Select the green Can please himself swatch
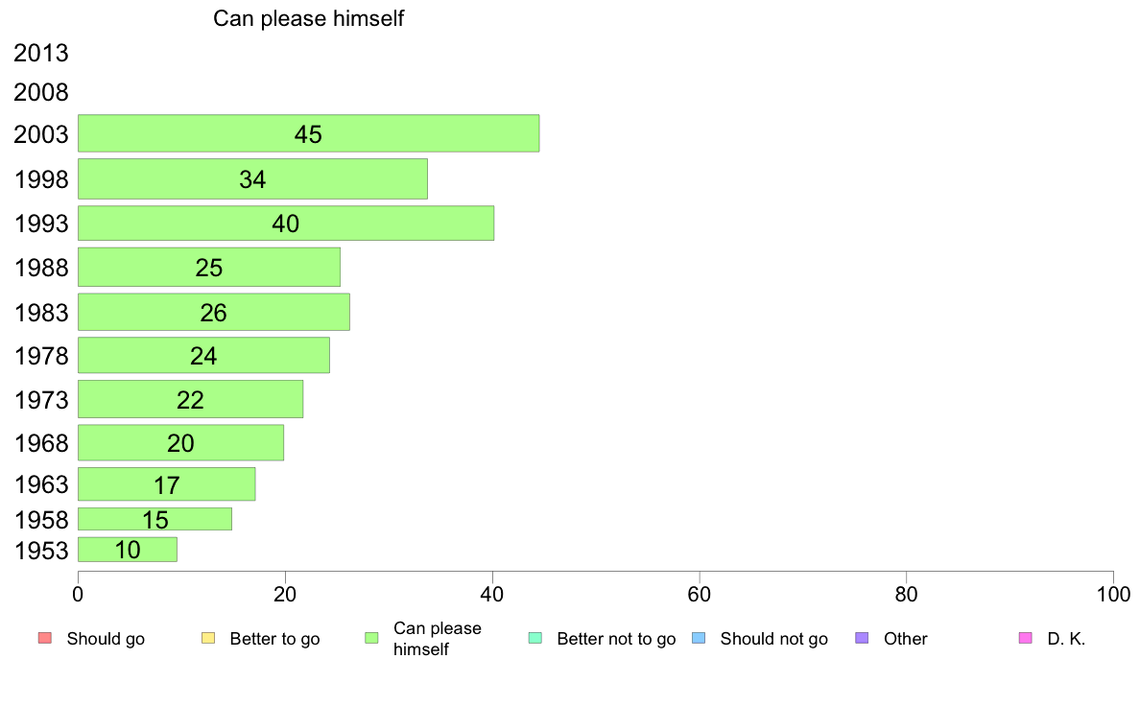Screen dimensions: 1140x706 [371, 639]
